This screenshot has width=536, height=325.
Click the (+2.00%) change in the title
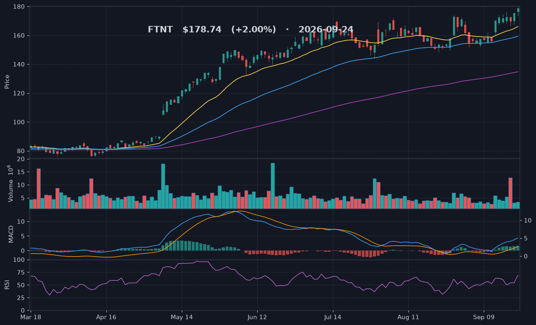point(254,29)
